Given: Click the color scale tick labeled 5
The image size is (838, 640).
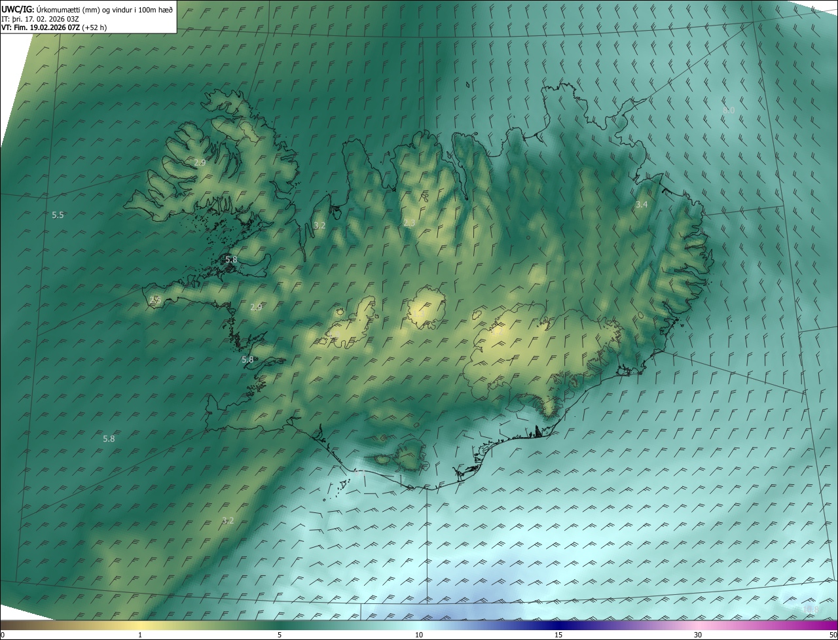Looking at the screenshot, I should 280,635.
